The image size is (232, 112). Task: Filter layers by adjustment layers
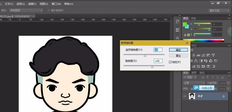click(207, 77)
